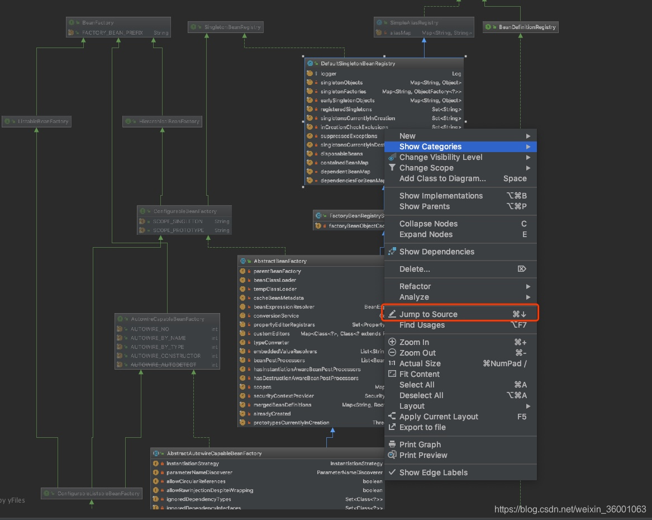Click the Zoom In plus icon
The height and width of the screenshot is (520, 652).
click(392, 342)
